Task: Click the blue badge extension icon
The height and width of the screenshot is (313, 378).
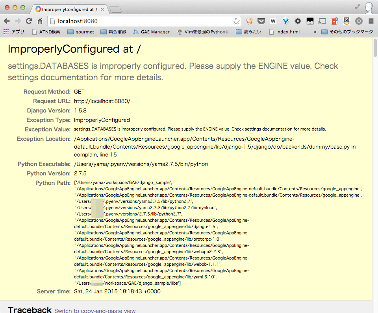Action: 285,21
